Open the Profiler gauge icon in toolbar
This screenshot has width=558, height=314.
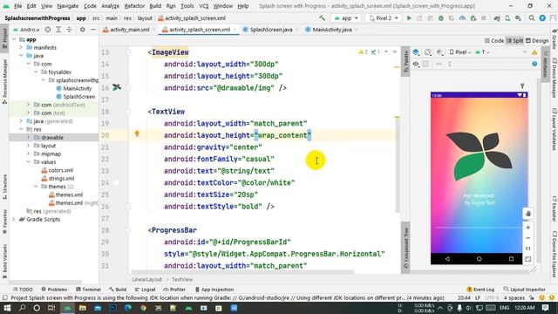pos(462,17)
